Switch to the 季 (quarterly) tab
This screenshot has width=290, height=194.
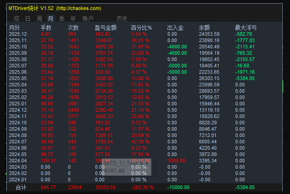(x=62, y=19)
